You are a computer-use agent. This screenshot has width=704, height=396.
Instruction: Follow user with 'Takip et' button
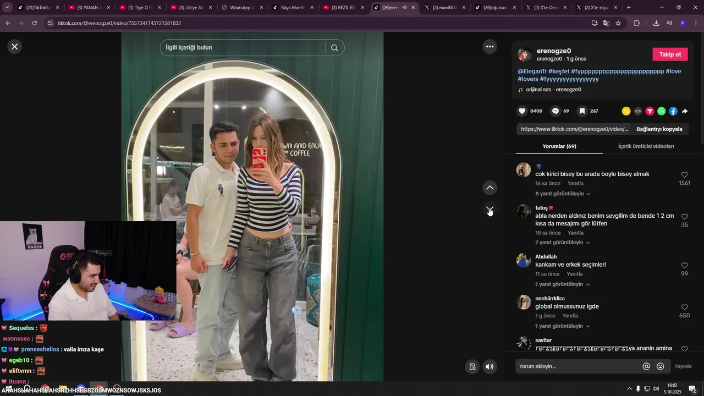point(670,54)
